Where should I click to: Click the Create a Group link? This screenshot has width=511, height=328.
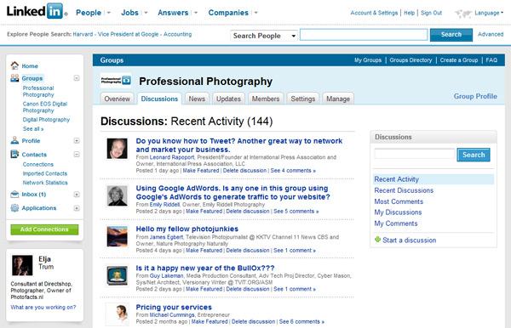(459, 60)
